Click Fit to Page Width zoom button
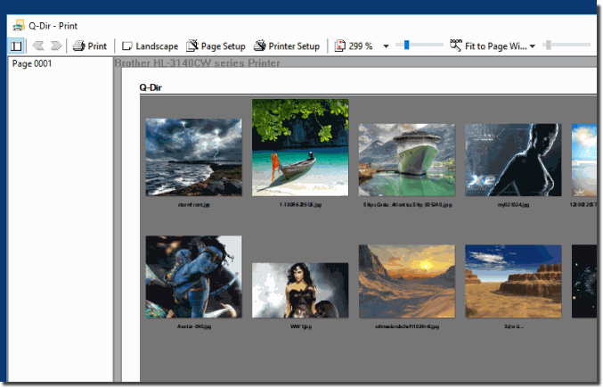This screenshot has height=388, width=603. (488, 46)
